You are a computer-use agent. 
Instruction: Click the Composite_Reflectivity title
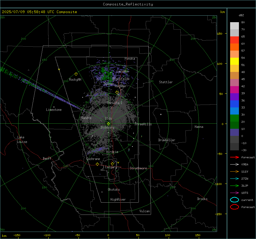[x=128, y=4]
